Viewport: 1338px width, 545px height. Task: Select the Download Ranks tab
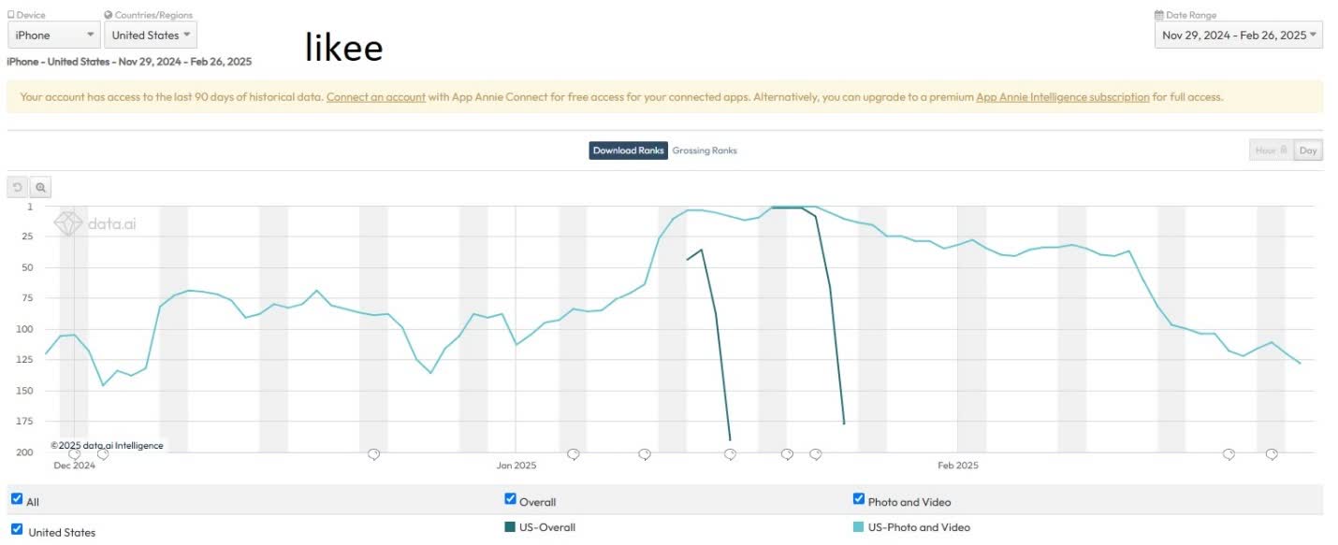click(628, 150)
